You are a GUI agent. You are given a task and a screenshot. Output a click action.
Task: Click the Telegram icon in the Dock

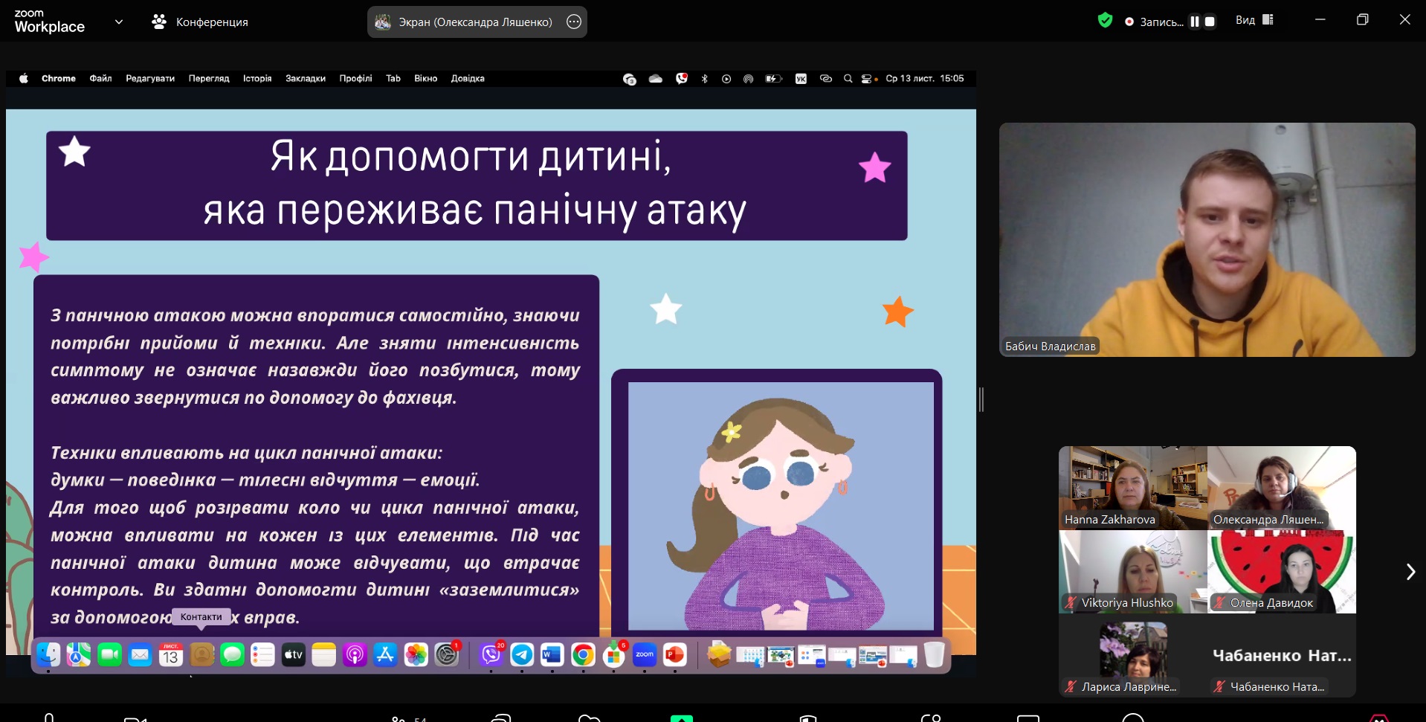click(x=522, y=654)
